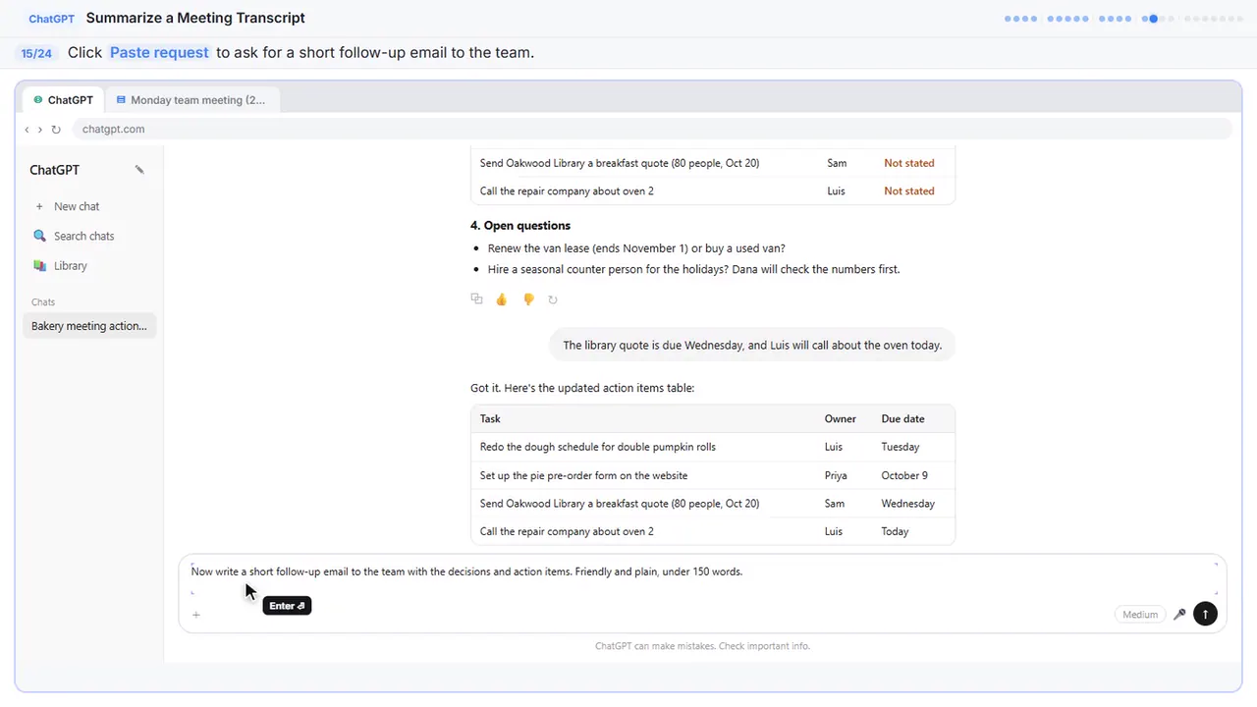Open the Medium model effort selector

tap(1140, 615)
